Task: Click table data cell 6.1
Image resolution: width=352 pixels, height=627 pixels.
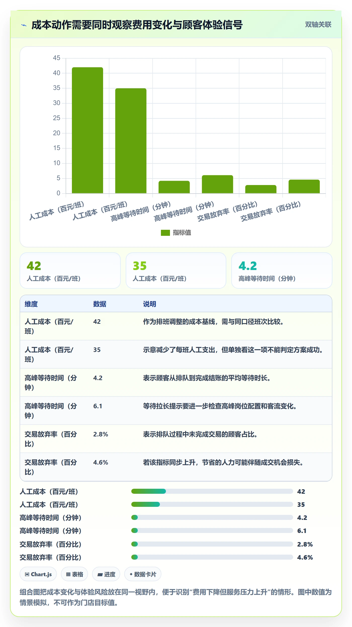Action: pos(98,406)
